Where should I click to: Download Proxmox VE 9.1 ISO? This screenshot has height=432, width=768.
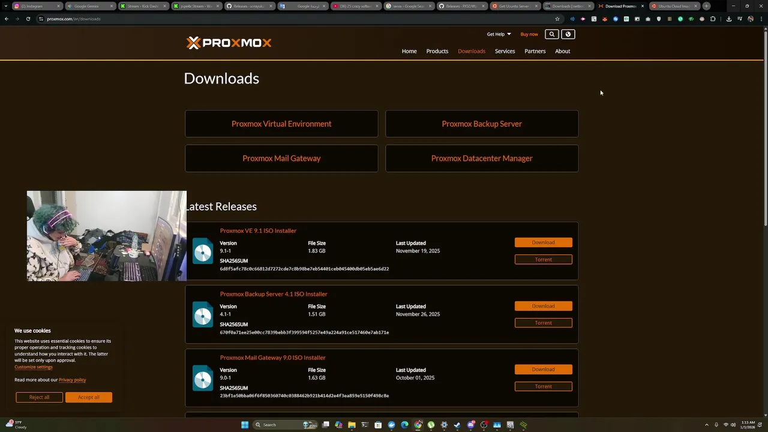(543, 242)
